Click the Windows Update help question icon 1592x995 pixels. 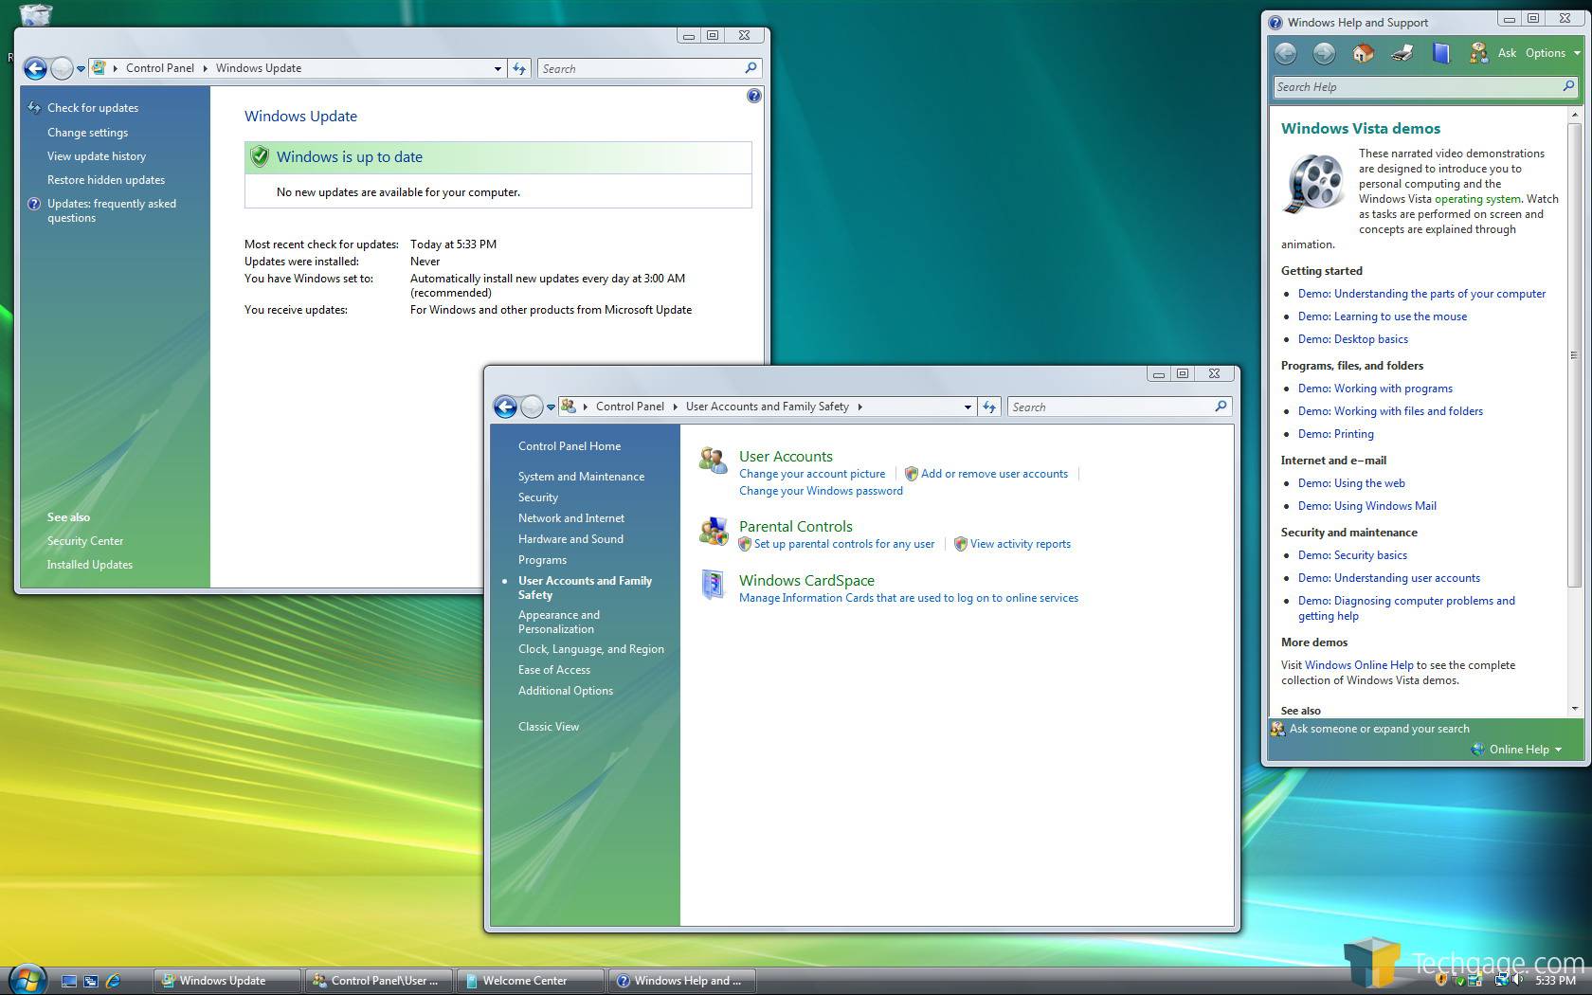pyautogui.click(x=753, y=96)
